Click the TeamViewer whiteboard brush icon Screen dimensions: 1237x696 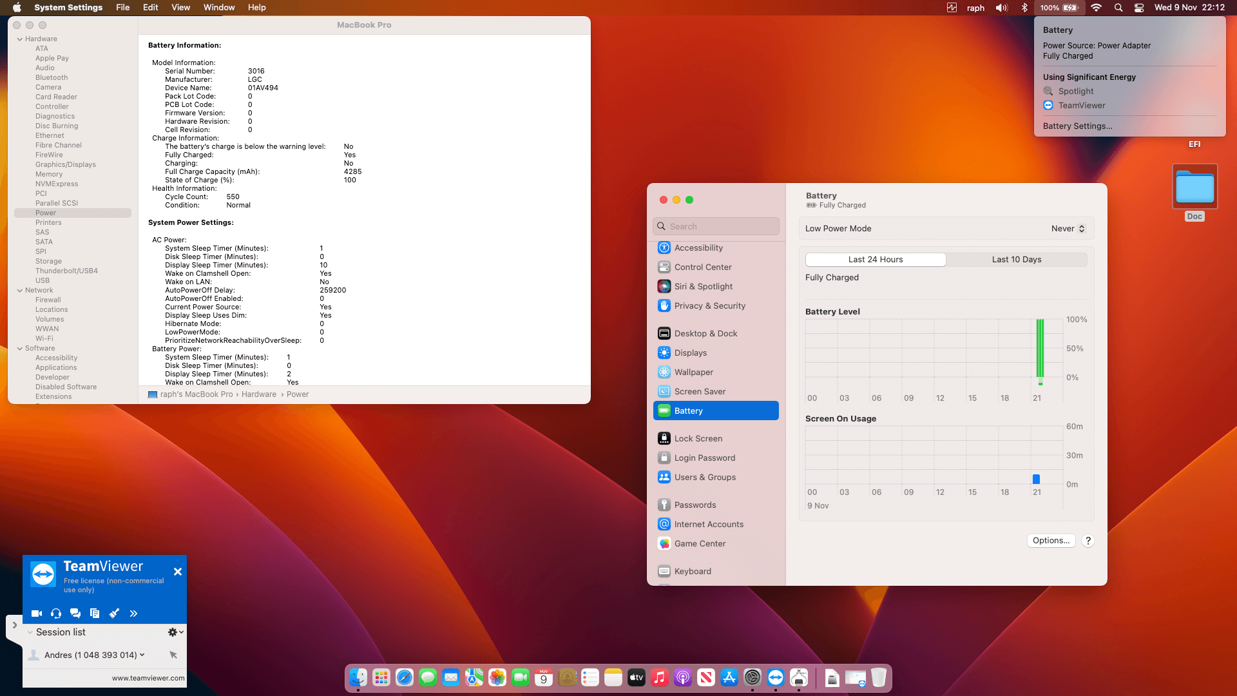click(x=114, y=614)
